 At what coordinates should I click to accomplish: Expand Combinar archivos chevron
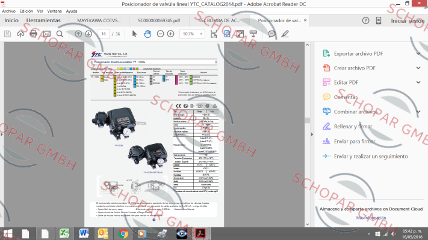tap(418, 112)
